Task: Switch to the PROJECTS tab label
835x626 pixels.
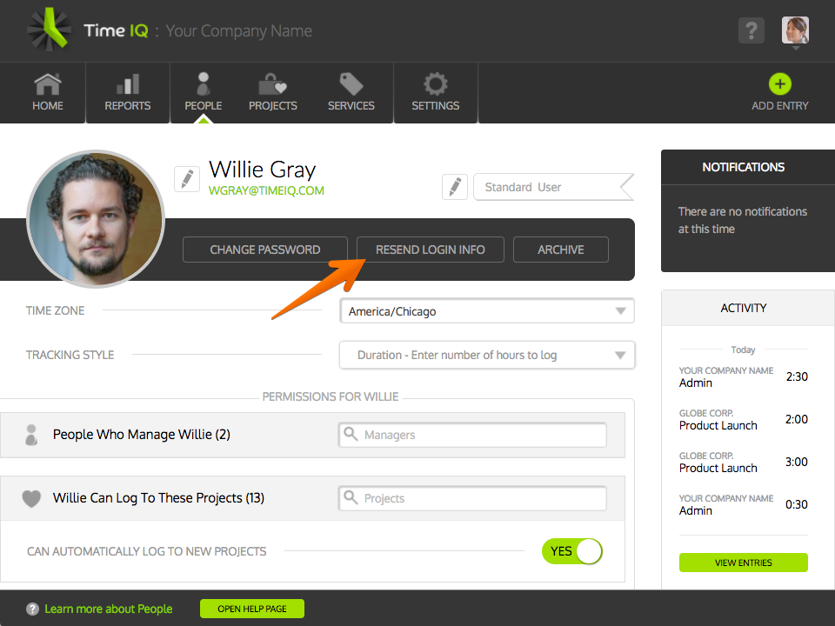Action: [x=273, y=106]
